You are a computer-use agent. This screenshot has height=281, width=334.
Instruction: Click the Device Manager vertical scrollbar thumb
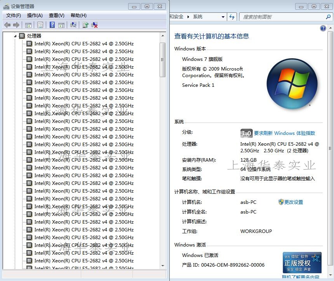coord(163,60)
